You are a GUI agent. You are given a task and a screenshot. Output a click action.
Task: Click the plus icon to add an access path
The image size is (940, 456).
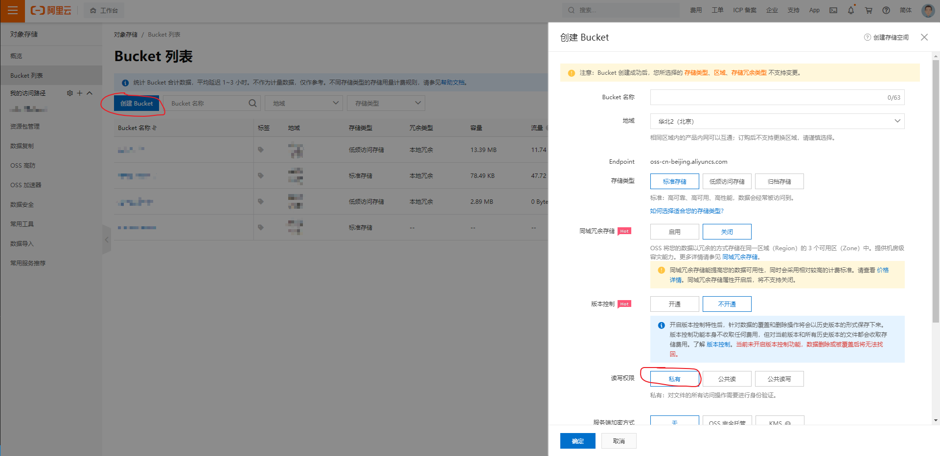point(79,93)
